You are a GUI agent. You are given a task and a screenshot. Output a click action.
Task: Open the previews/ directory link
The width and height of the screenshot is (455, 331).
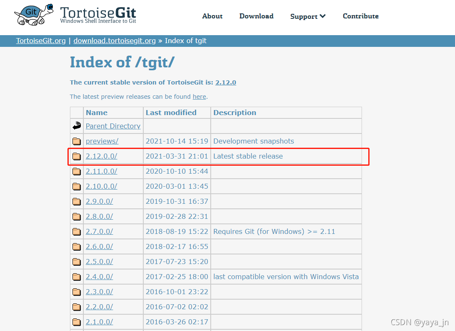pyautogui.click(x=102, y=141)
